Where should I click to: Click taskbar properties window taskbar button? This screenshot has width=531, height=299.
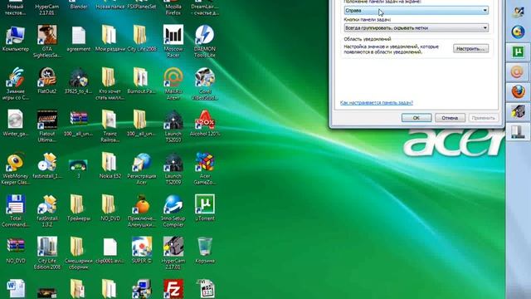coord(518,131)
